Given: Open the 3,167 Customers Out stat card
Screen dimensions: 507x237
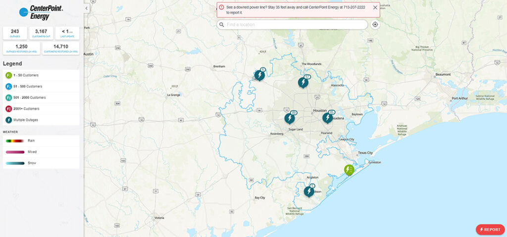Looking at the screenshot, I should pos(41,33).
